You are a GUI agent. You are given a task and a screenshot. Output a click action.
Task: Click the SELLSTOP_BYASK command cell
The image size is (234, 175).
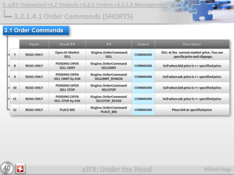tap(109, 99)
